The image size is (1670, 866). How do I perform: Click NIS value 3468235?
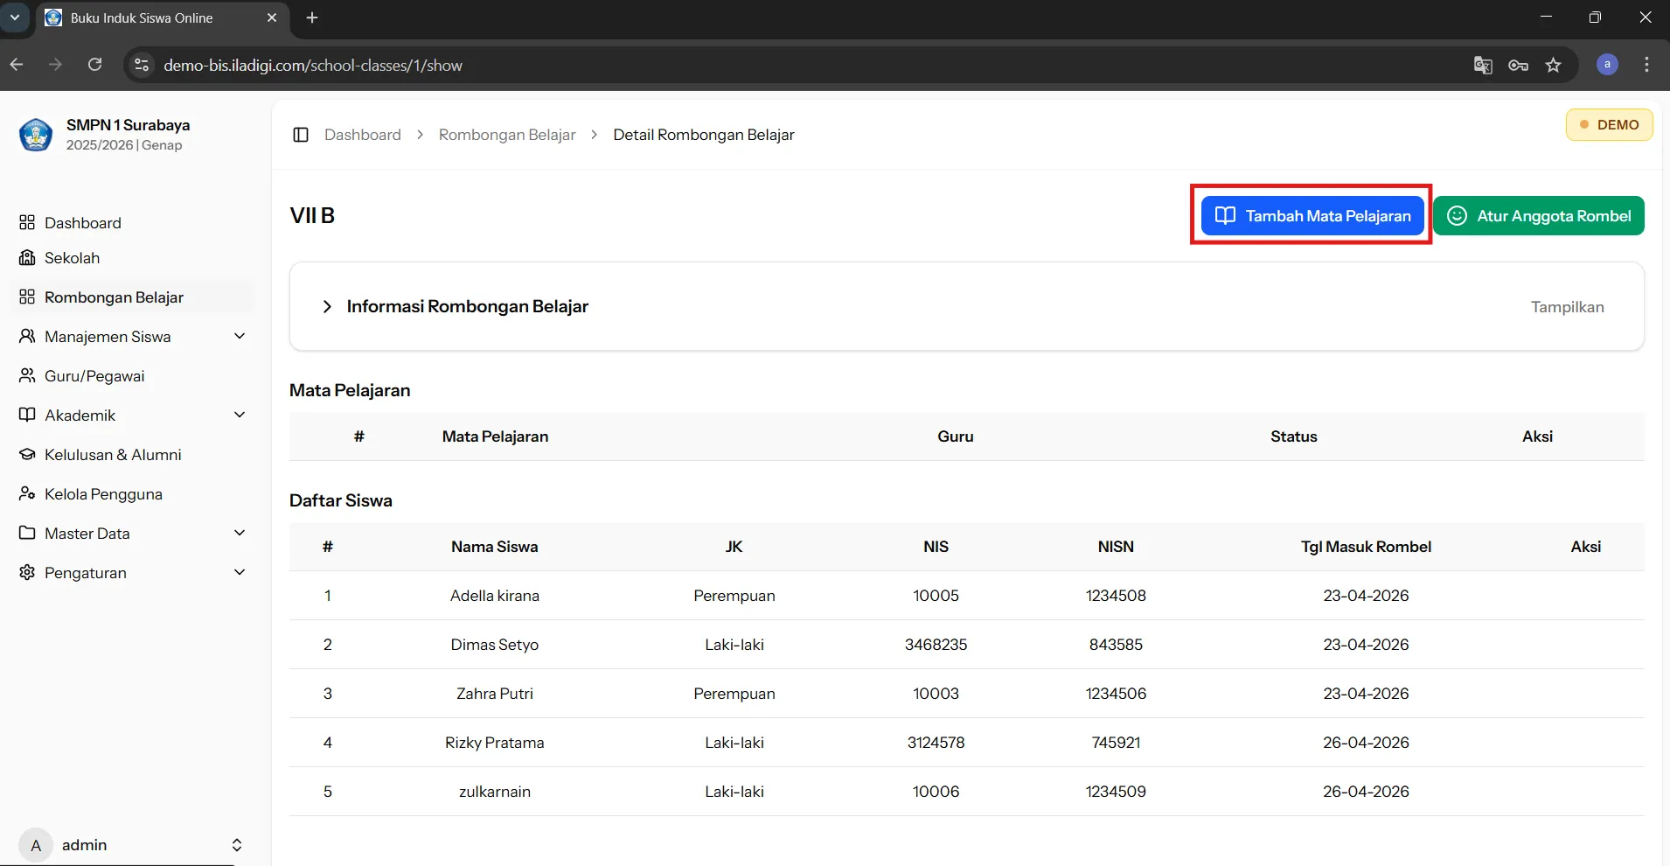click(x=936, y=645)
